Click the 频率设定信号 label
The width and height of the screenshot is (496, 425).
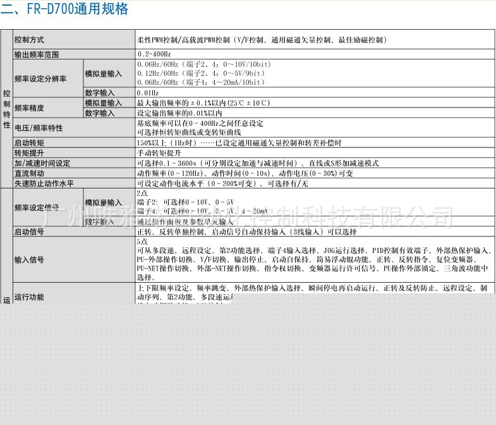point(37,207)
